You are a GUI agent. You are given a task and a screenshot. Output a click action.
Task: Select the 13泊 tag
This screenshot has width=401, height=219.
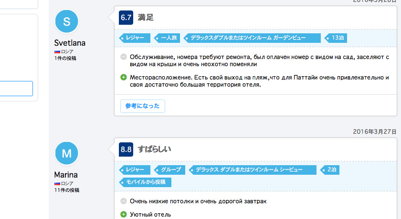(336, 38)
